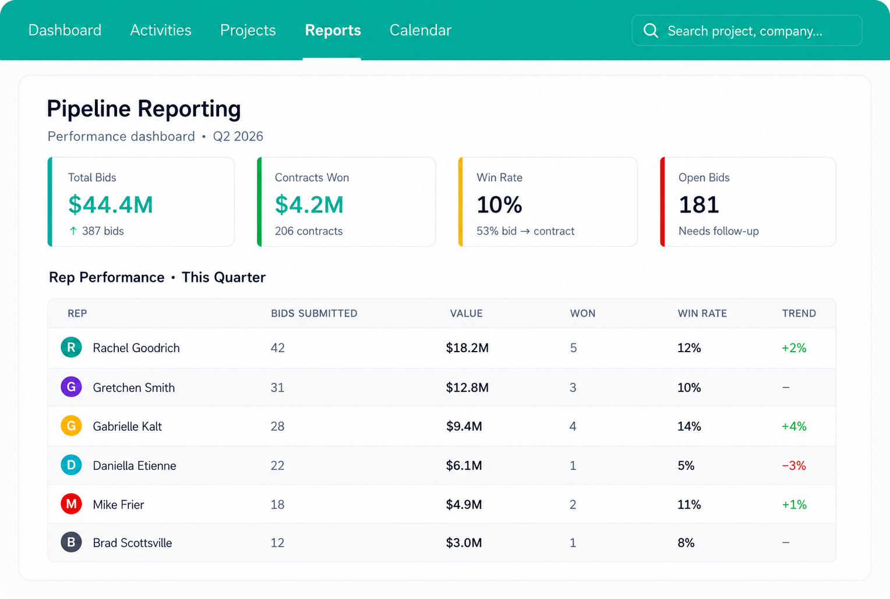This screenshot has height=599, width=890.
Task: Click Gabrielle Kalt's orange G avatar
Action: click(71, 426)
